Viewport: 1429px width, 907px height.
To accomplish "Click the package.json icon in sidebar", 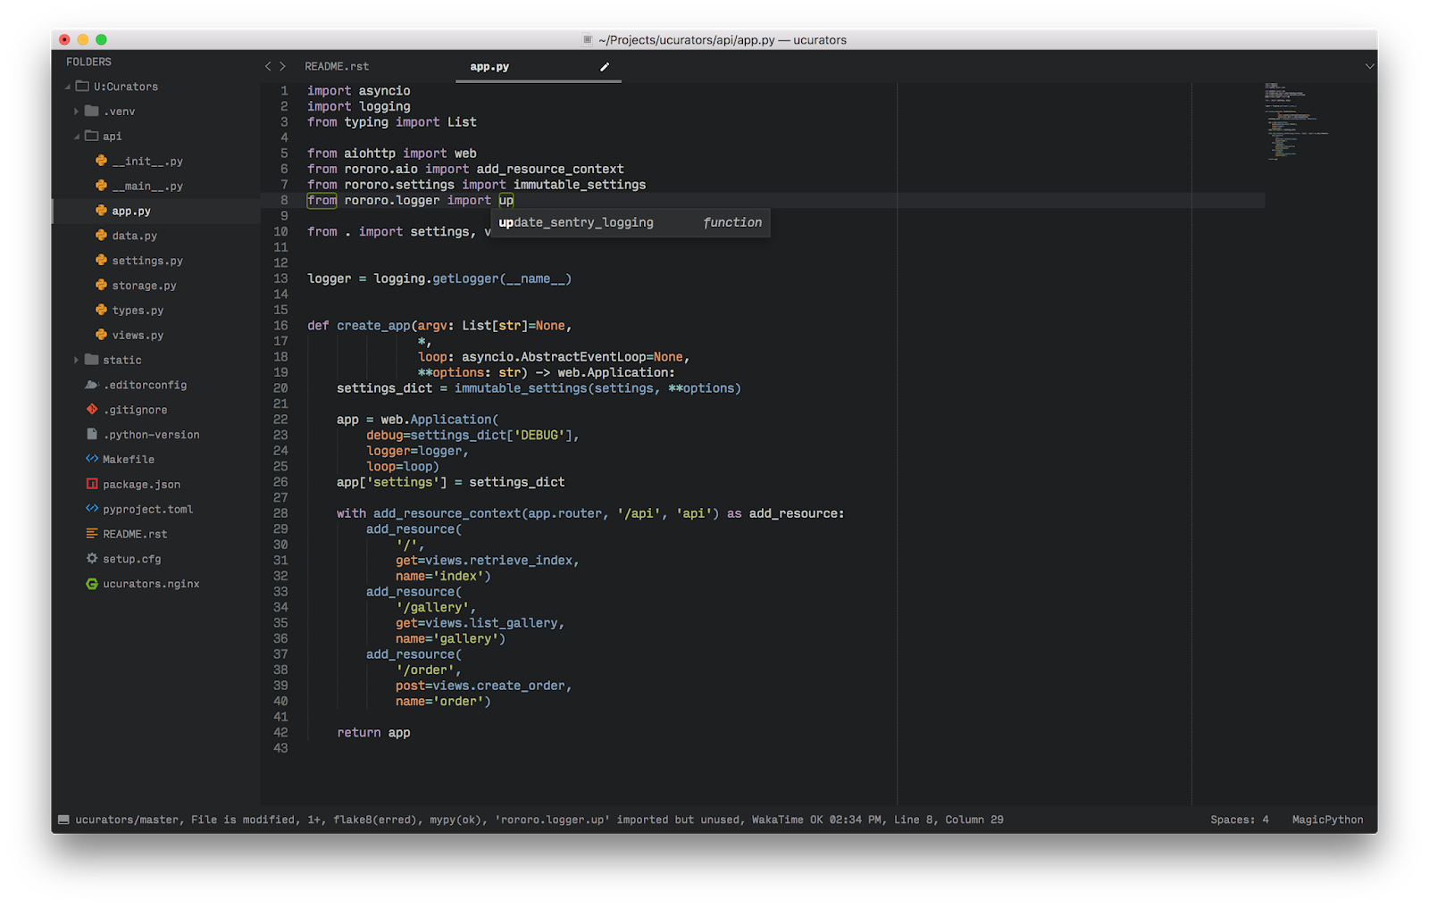I will [91, 484].
